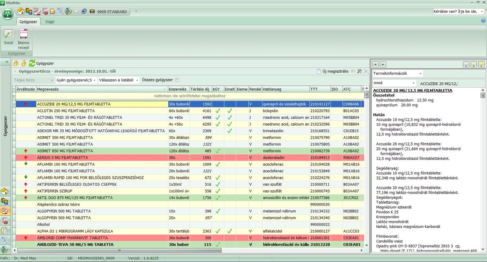Open the quick access toolbar customize arrow

pyautogui.click(x=136, y=11)
